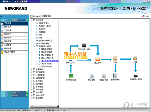Select the 固定资产 module icon

coord(2,34)
